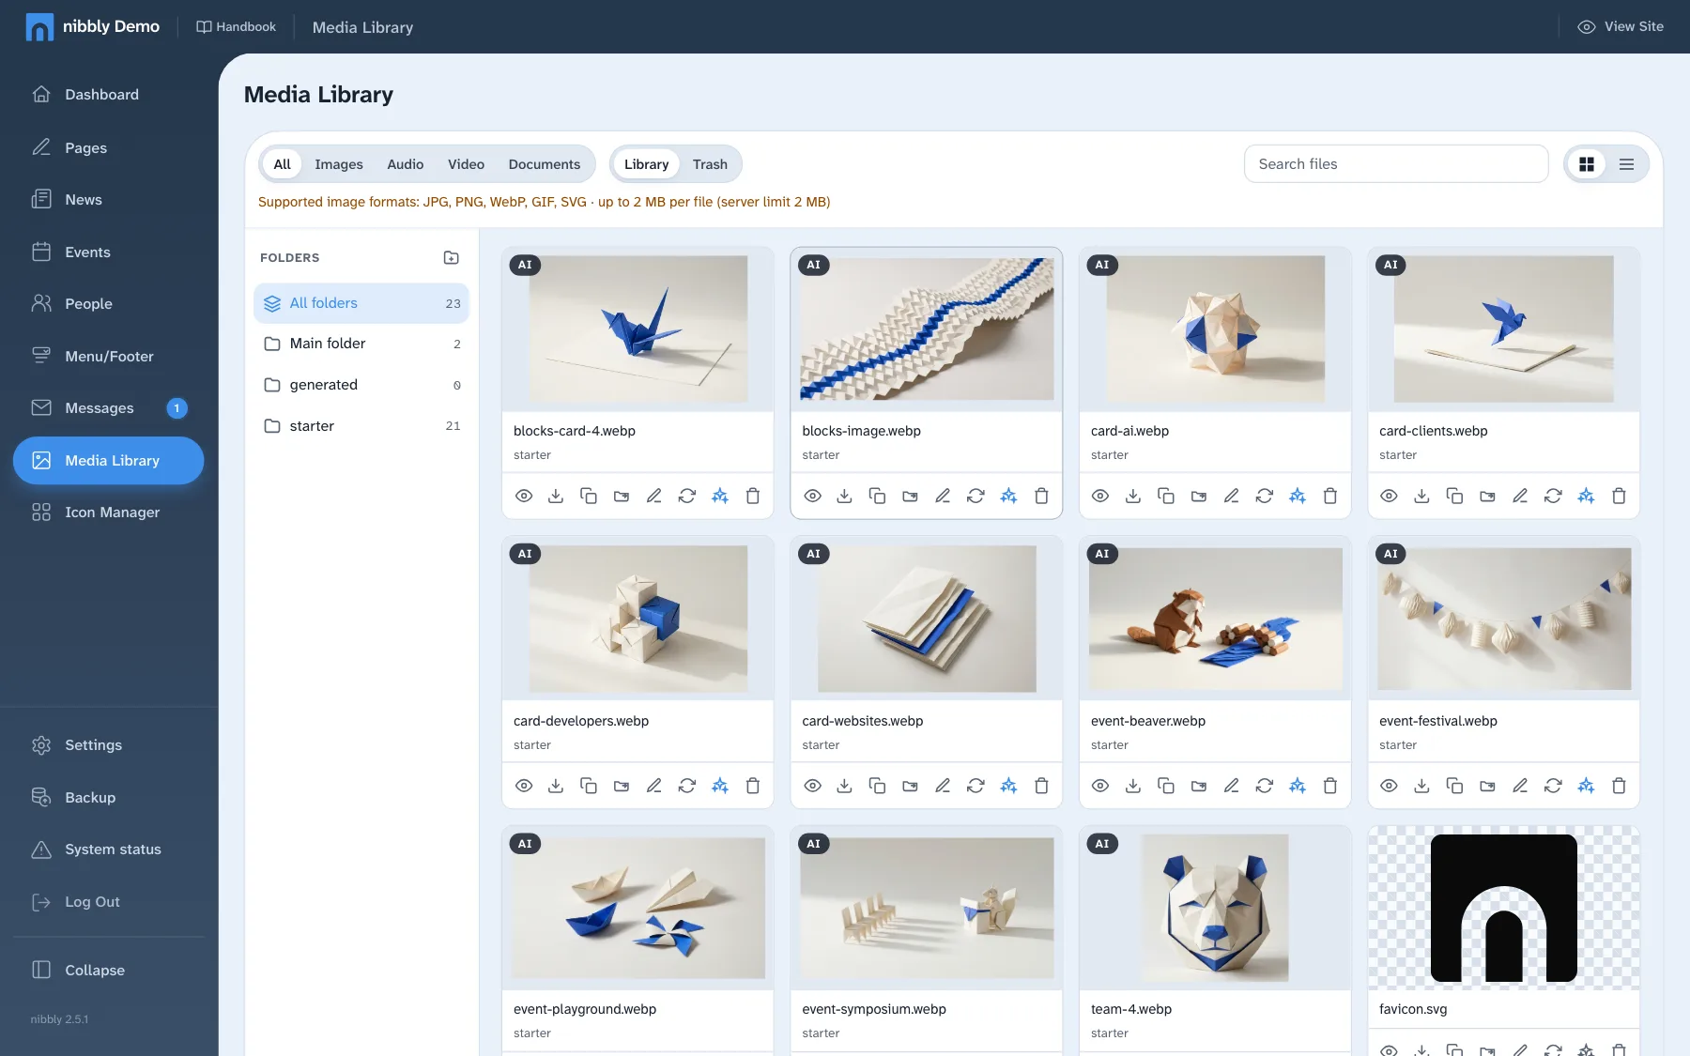The image size is (1690, 1056).
Task: Switch to list view
Action: pos(1627,164)
